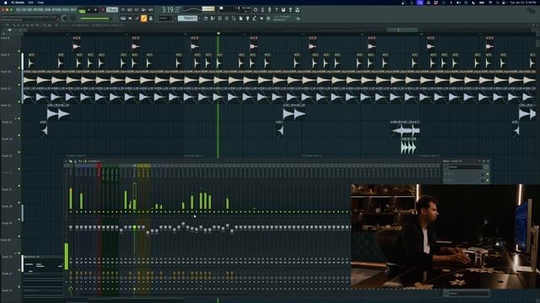
Task: Toggle pattern/song mode switch
Action: tap(82, 10)
